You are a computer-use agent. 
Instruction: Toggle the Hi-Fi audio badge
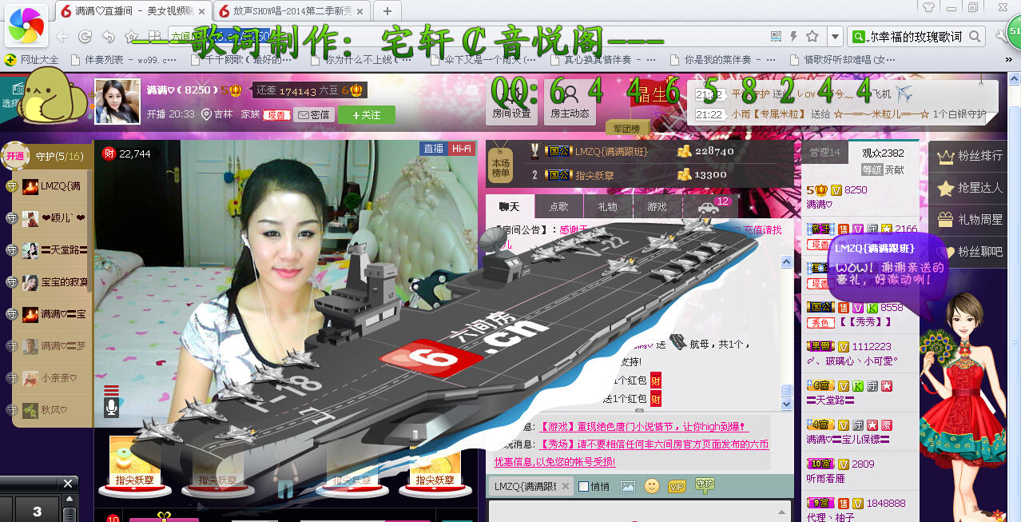pos(461,149)
